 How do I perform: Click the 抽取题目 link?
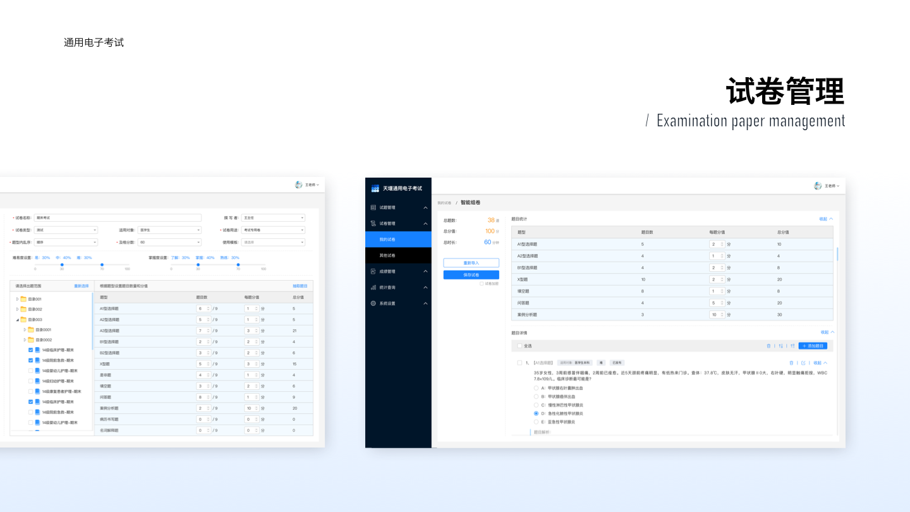pos(300,286)
